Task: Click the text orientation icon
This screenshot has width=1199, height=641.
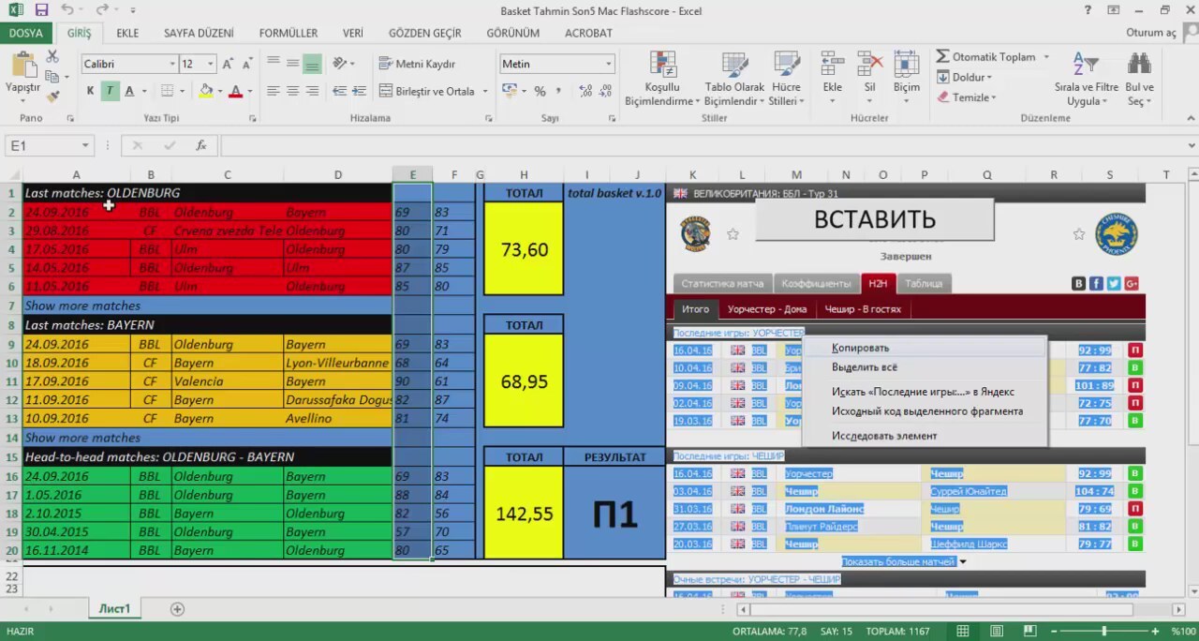Action: point(339,64)
